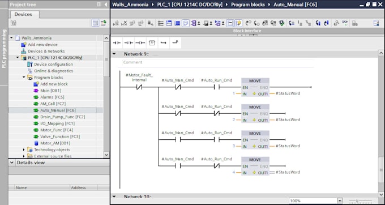This screenshot has width=385, height=205.
Task: Click the Project tree auto-collapse icon
Action: pyautogui.click(x=99, y=5)
